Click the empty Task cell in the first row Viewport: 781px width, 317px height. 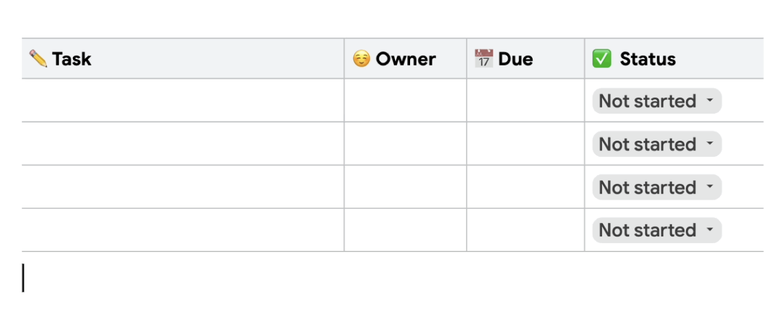(x=183, y=100)
